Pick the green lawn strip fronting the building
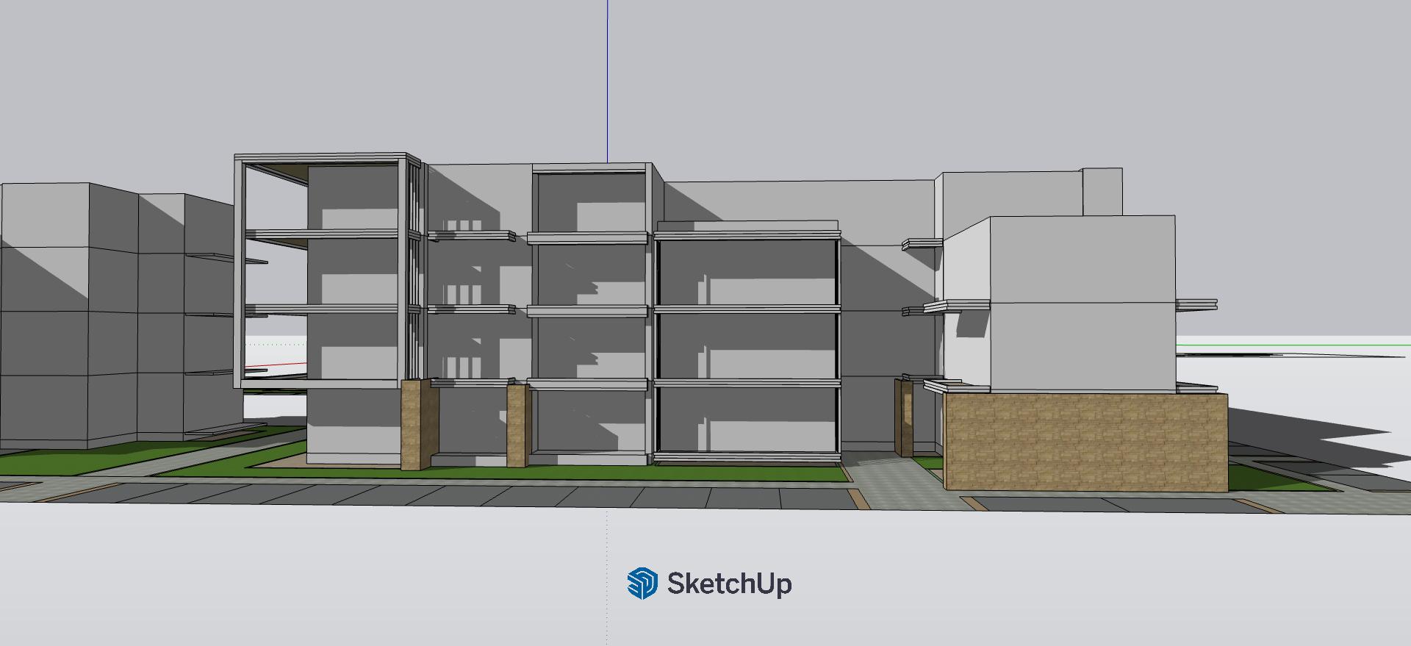Image resolution: width=1411 pixels, height=646 pixels. pos(514,472)
